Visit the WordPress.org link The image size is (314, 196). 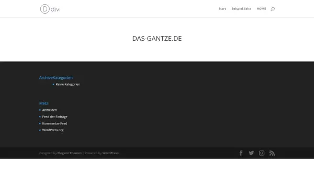coord(53,130)
